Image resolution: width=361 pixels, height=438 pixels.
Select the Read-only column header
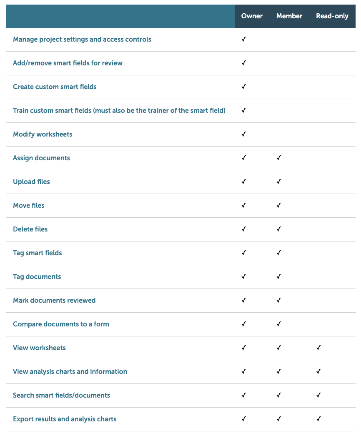coord(332,16)
